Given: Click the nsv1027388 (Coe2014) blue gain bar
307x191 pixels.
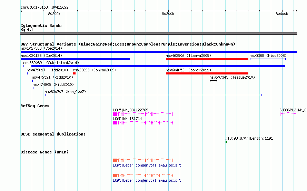Looking at the screenshot, I should pos(159,52).
